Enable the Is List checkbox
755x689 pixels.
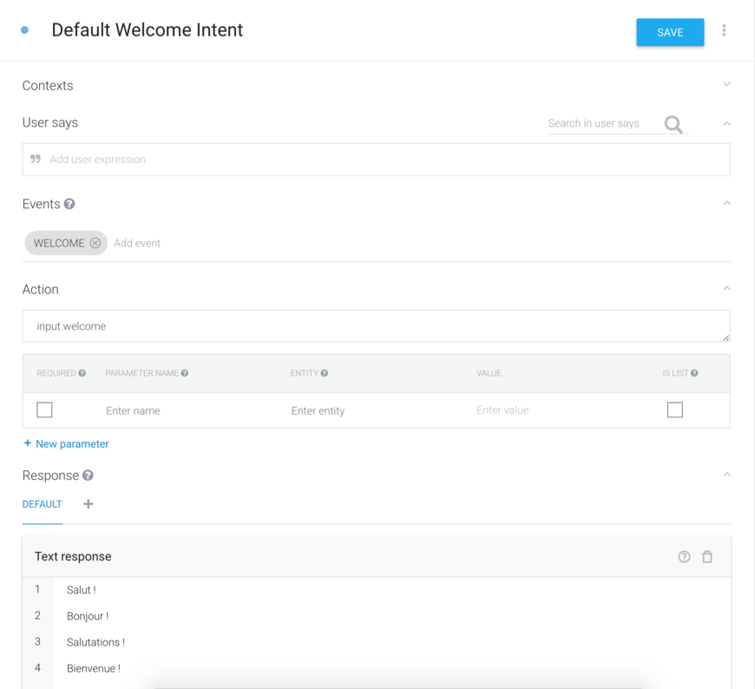pyautogui.click(x=674, y=410)
